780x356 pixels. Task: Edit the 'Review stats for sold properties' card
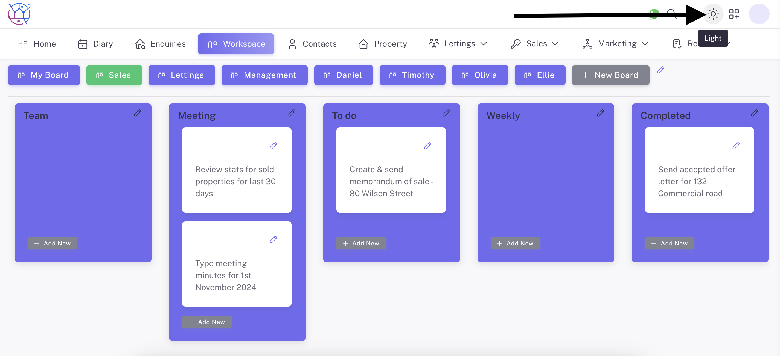point(273,146)
